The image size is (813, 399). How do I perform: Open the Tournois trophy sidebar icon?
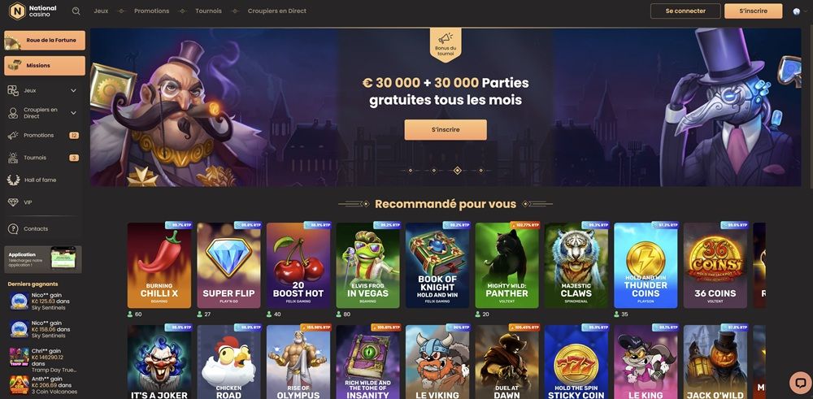14,158
